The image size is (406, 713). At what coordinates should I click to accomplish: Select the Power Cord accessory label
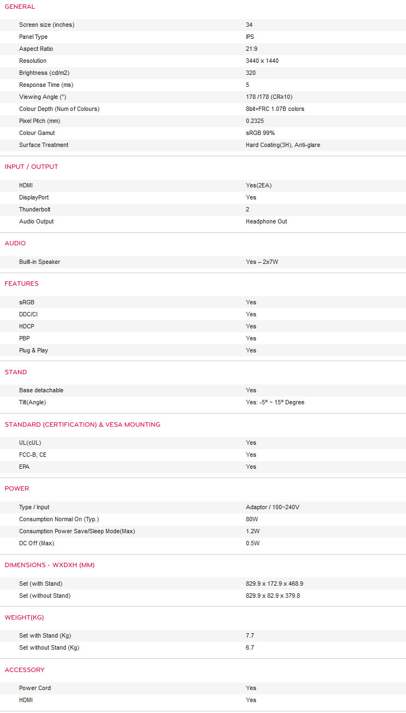coord(35,688)
